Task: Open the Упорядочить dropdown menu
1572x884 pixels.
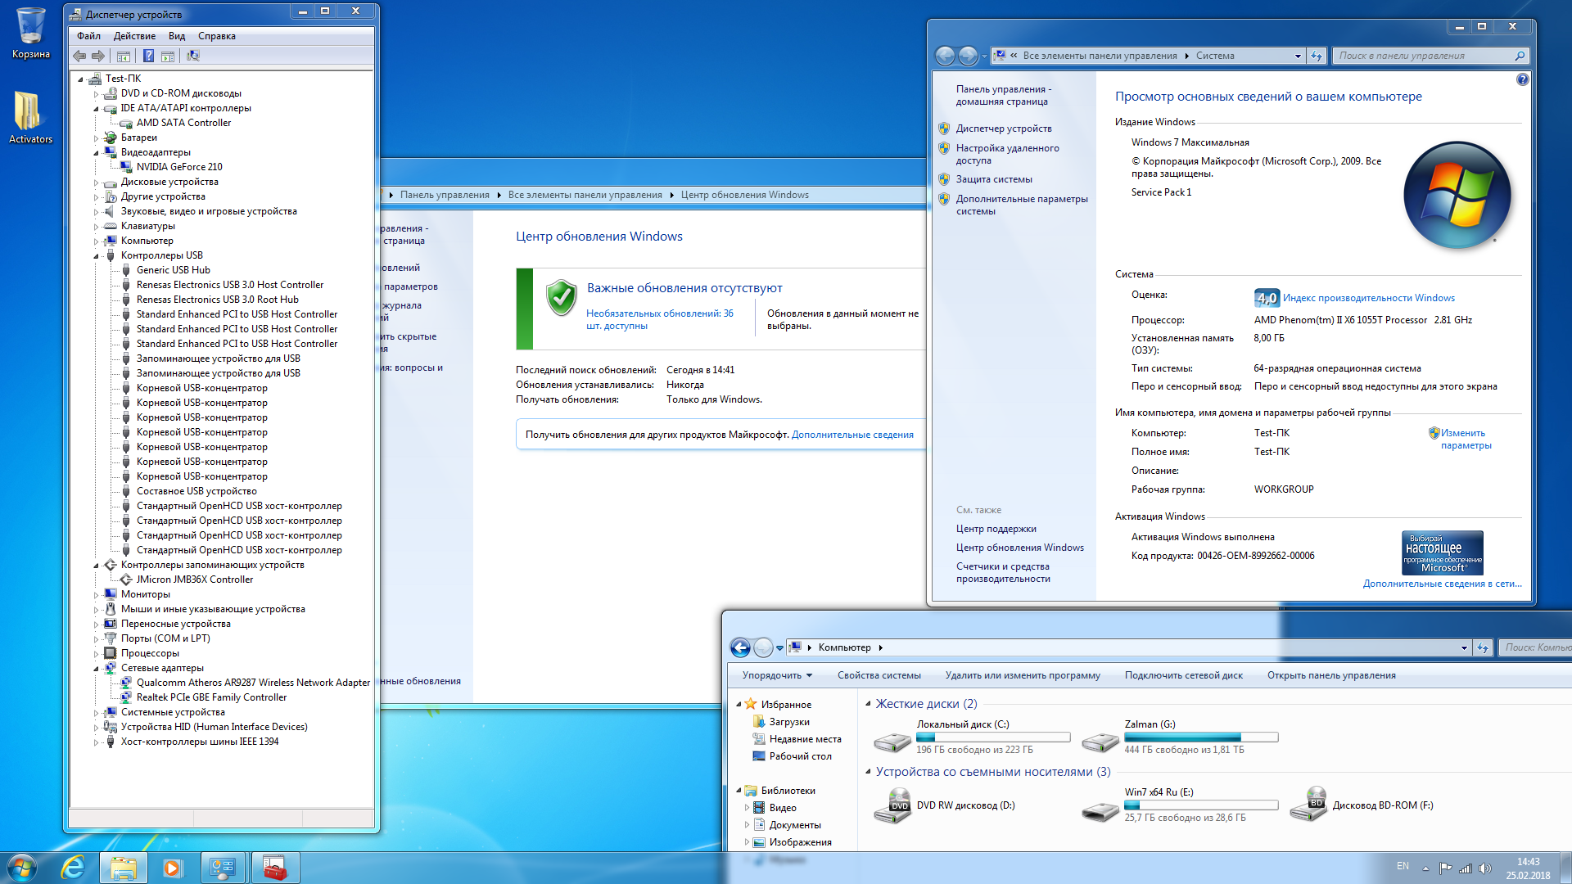Action: coord(777,675)
